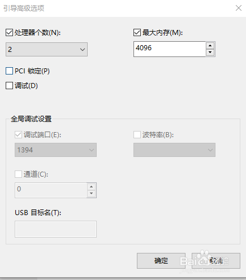Decrease max memory with the down arrow
246x280 pixels.
click(x=210, y=52)
